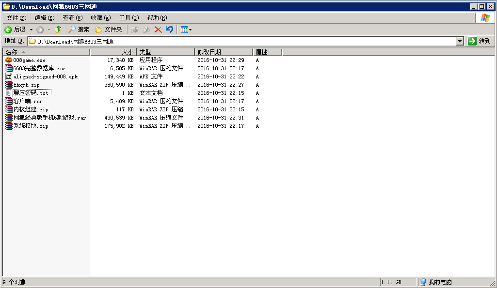Expand the address bar dropdown
The image size is (497, 288).
click(460, 41)
